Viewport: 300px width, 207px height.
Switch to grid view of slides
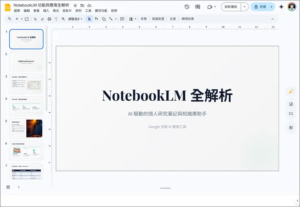point(8,187)
